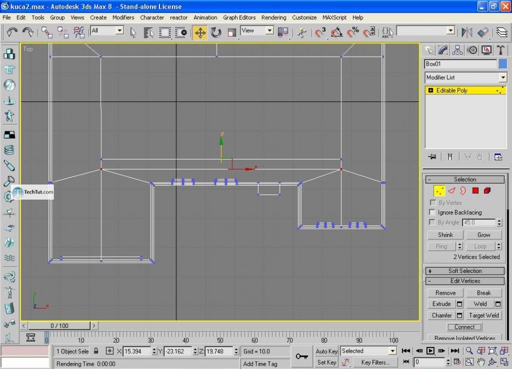Toggle the selection lock padlock
The height and width of the screenshot is (369, 512).
click(x=96, y=351)
